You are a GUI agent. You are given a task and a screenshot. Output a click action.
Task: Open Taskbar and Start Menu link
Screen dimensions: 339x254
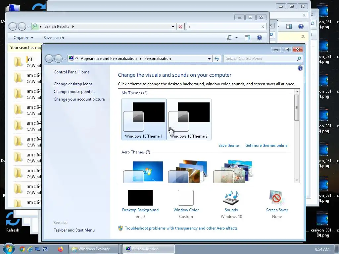74,230
